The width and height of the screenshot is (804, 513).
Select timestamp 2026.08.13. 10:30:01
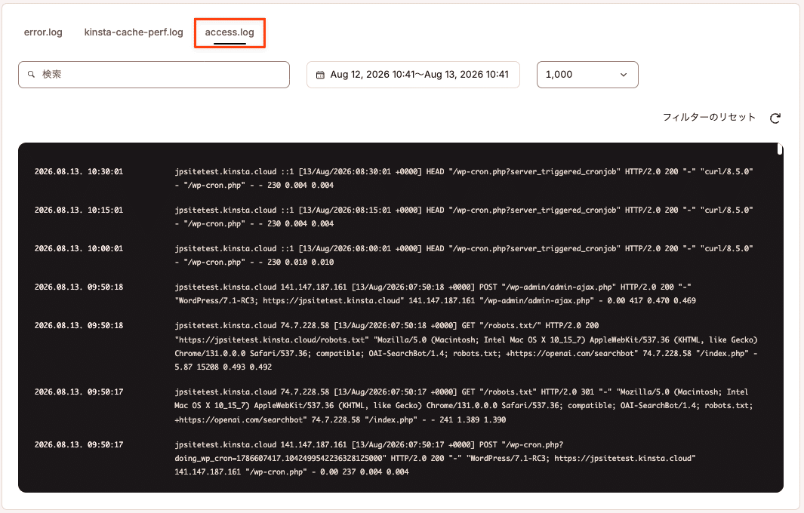point(79,172)
